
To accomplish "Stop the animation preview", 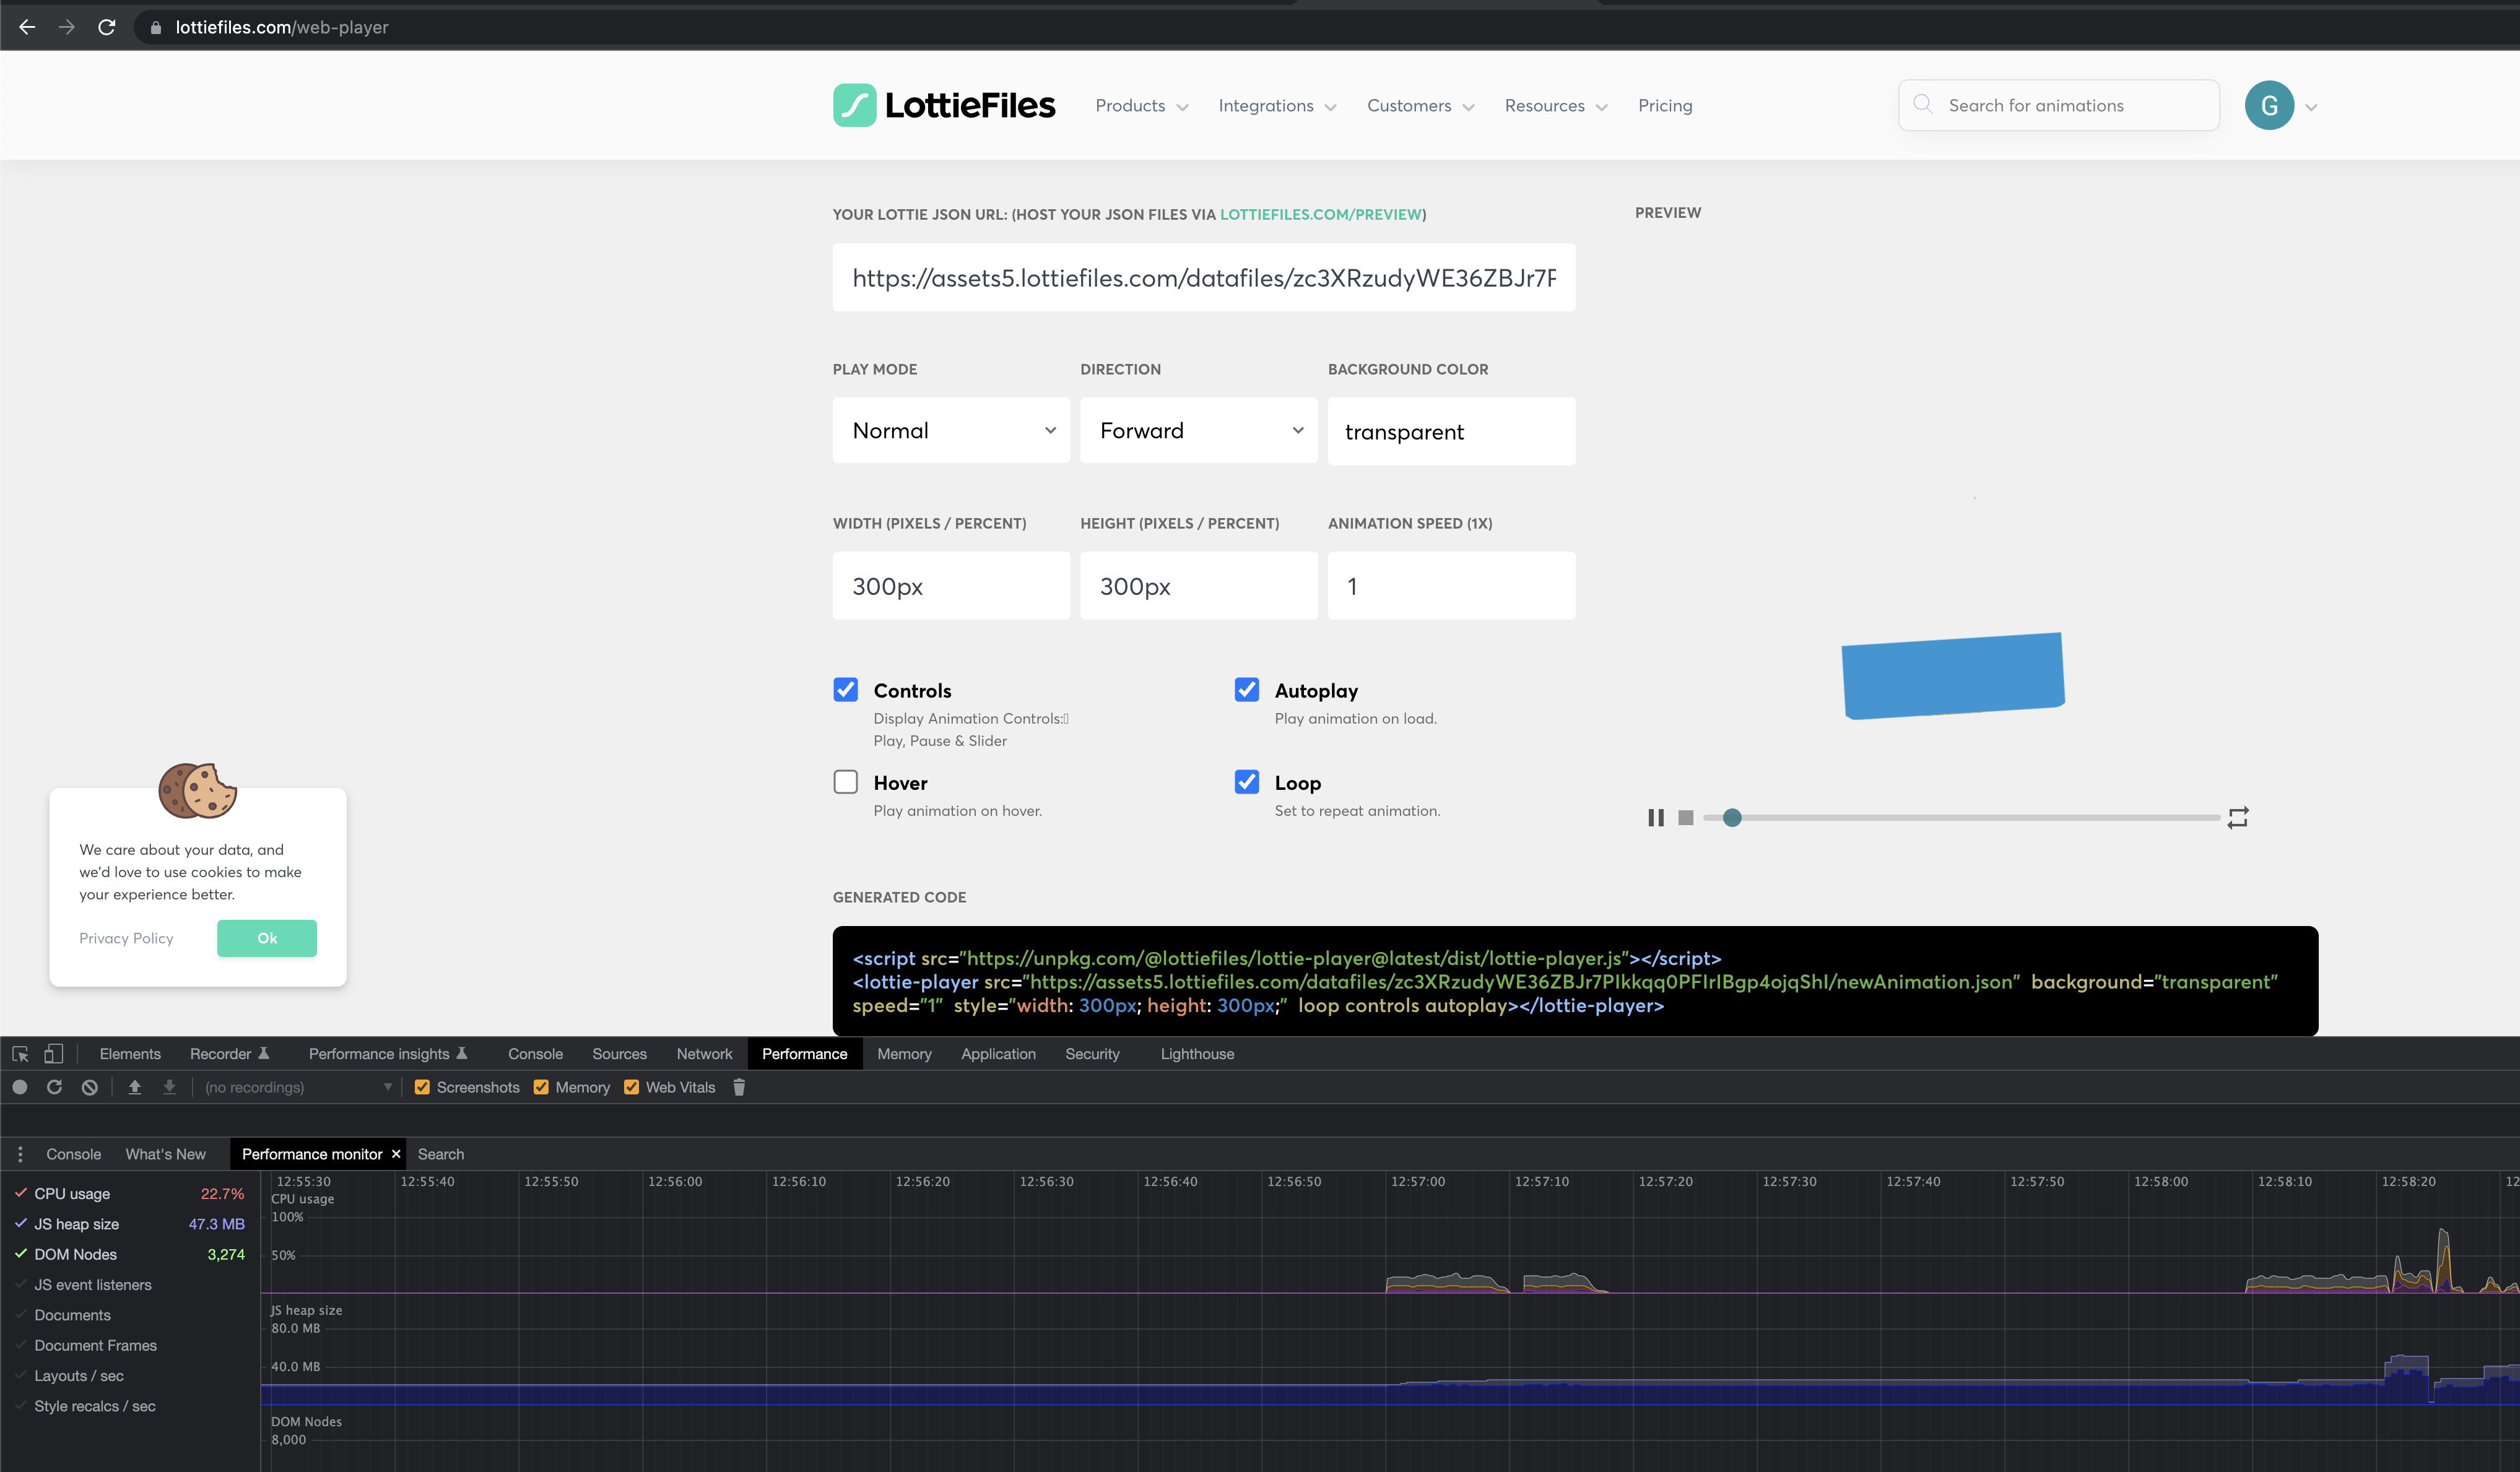I will point(1686,817).
